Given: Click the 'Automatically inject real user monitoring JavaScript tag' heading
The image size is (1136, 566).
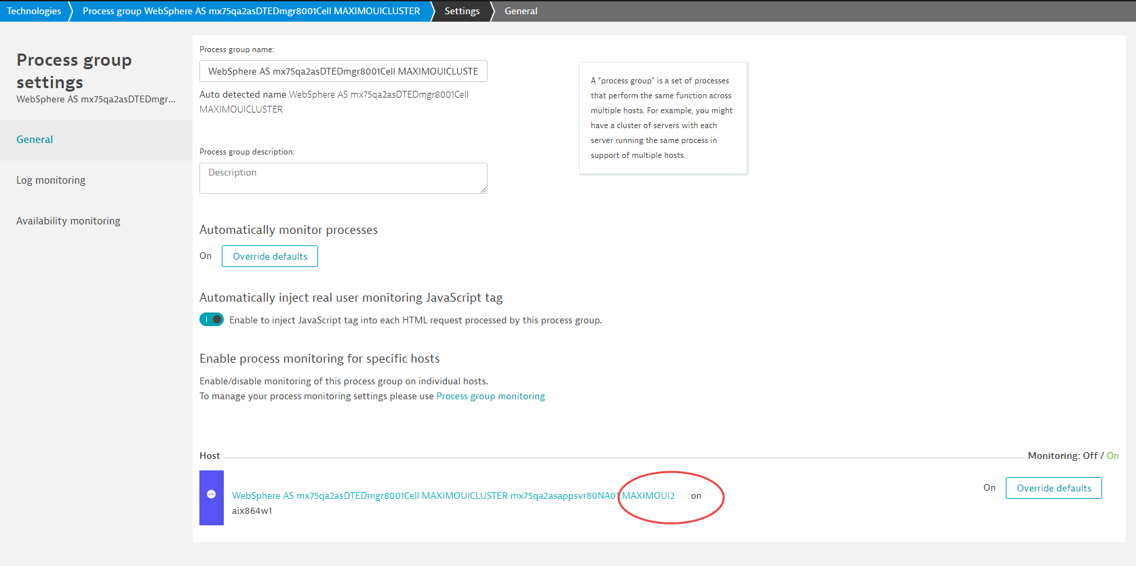Looking at the screenshot, I should (351, 298).
